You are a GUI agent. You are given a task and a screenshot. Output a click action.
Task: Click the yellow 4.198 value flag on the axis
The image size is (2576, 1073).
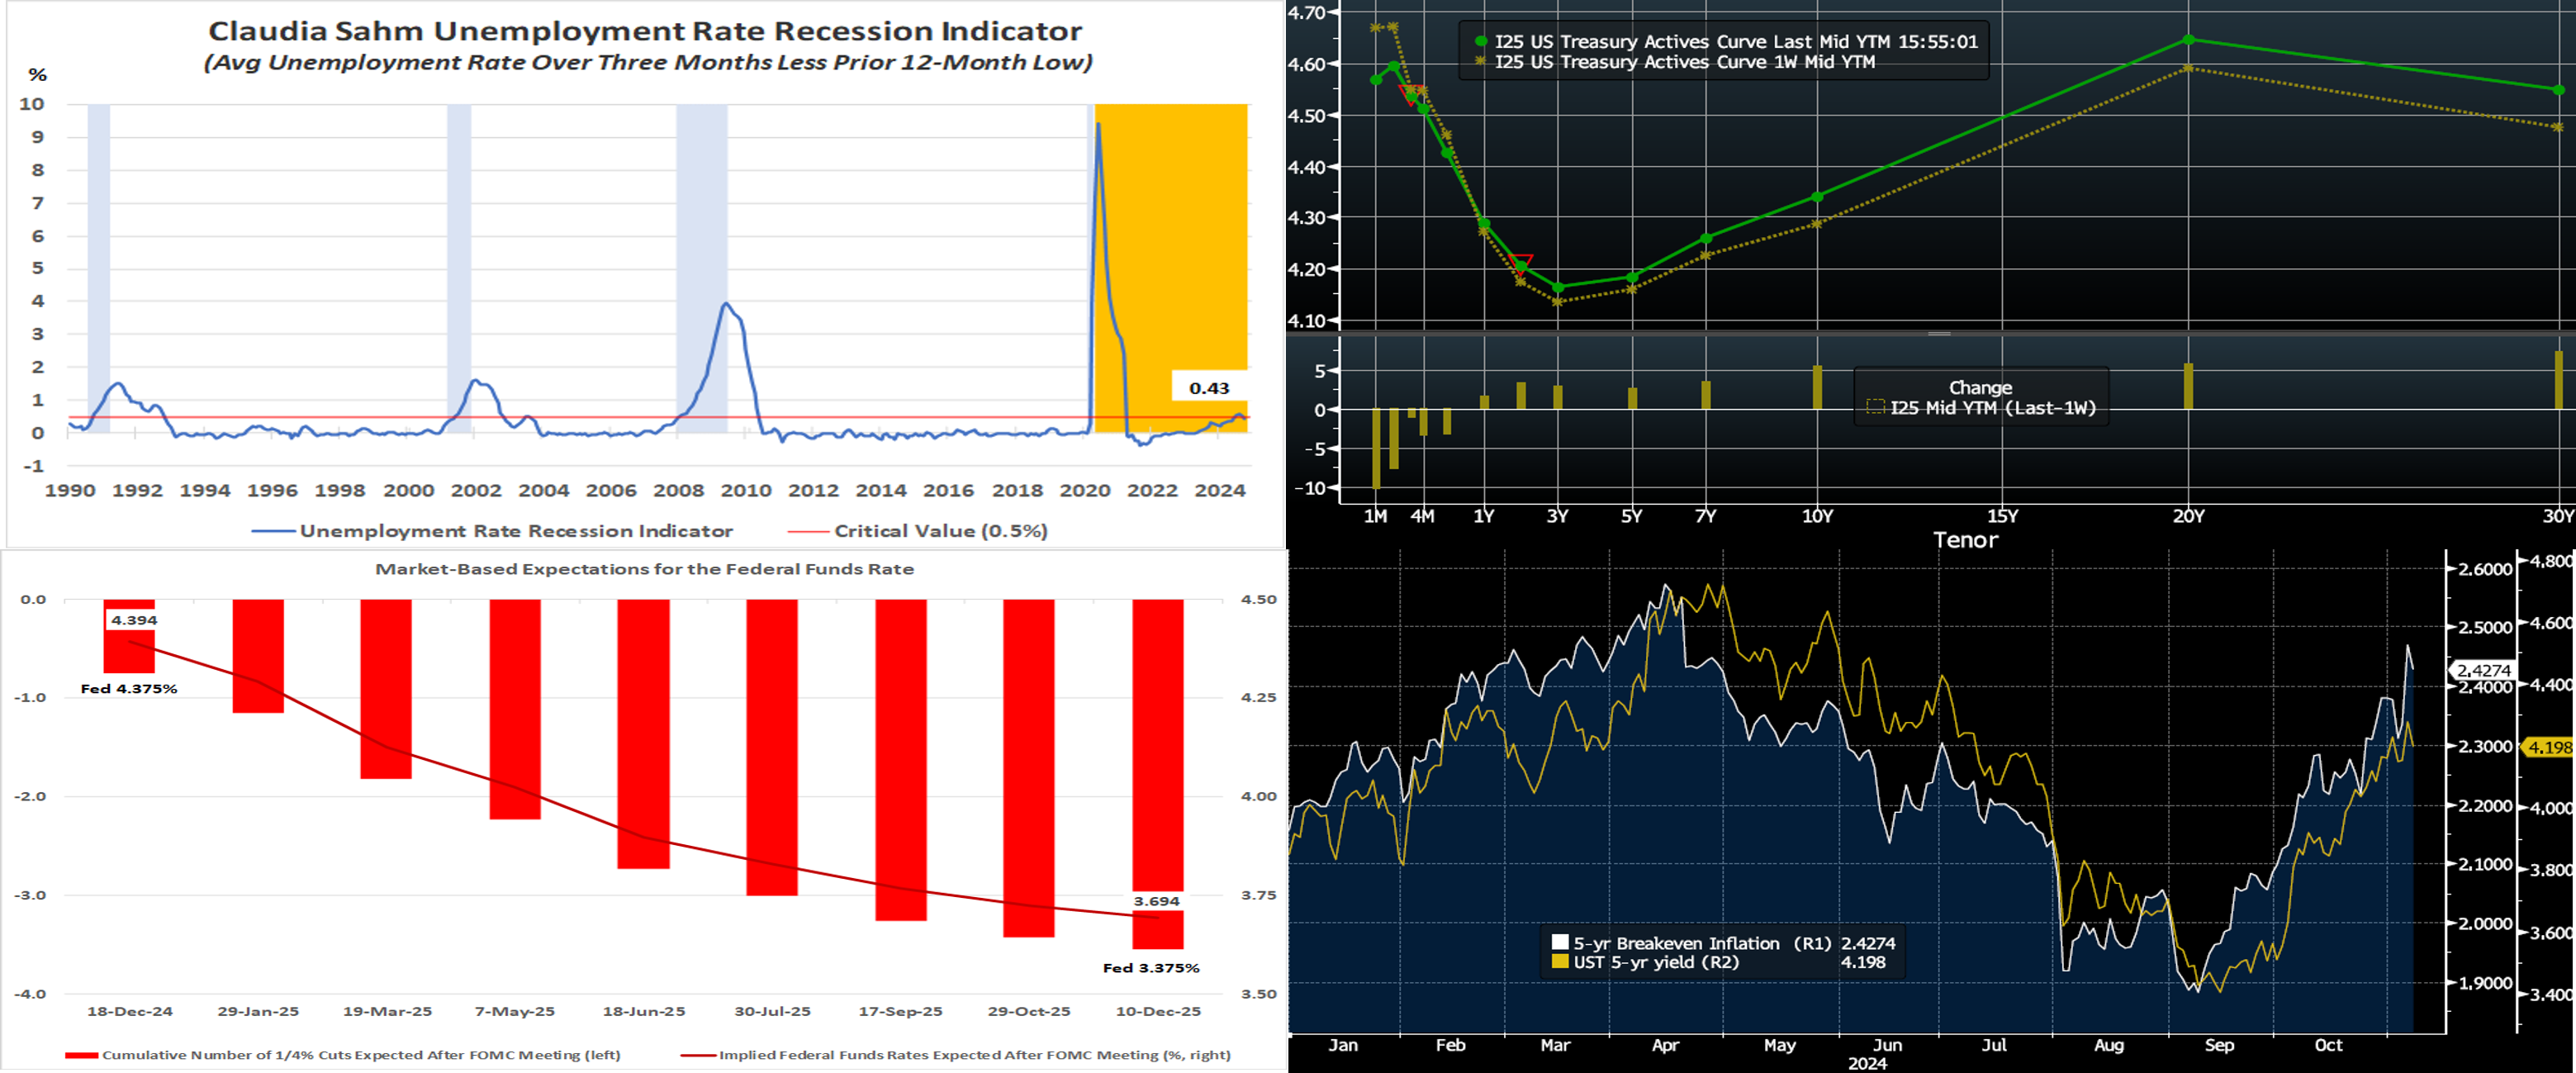pos(2549,747)
